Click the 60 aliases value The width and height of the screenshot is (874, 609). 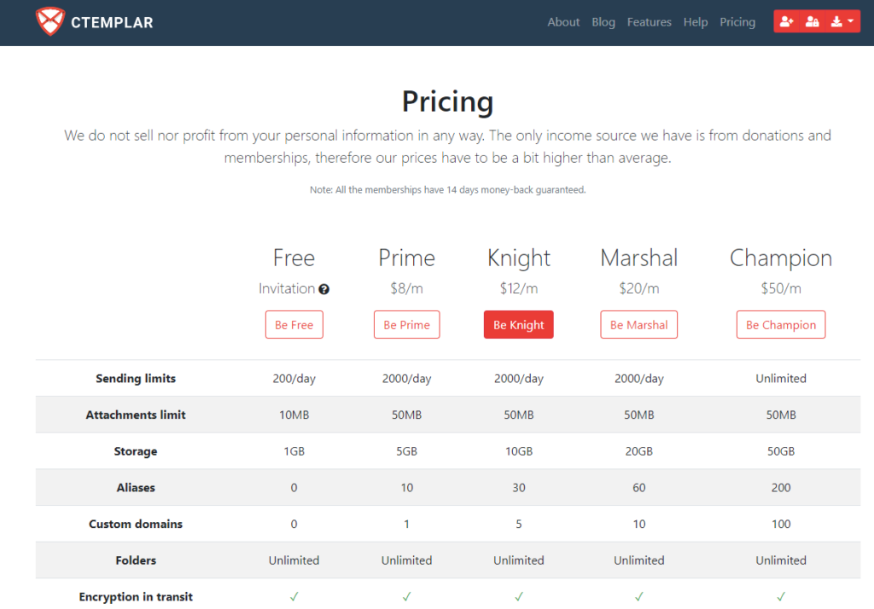[x=638, y=488]
